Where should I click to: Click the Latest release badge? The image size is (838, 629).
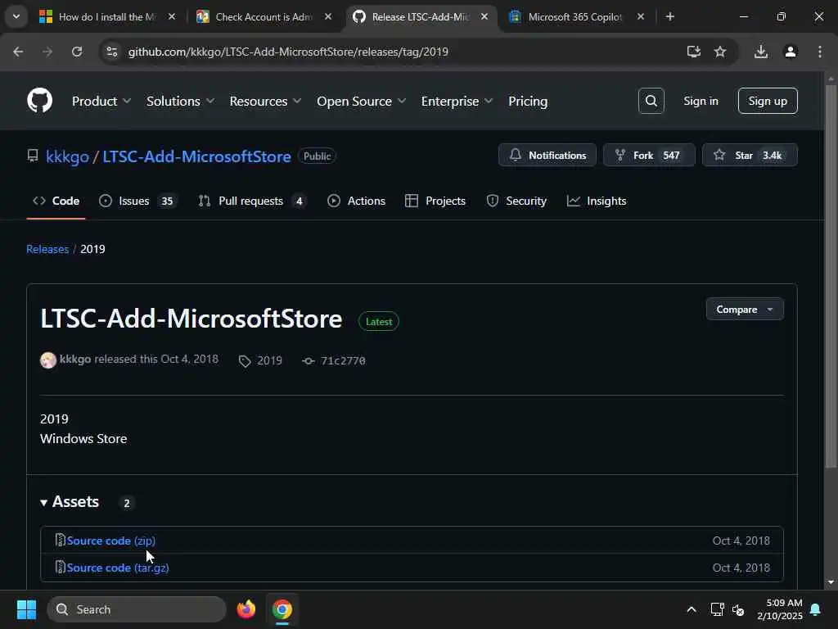378,321
